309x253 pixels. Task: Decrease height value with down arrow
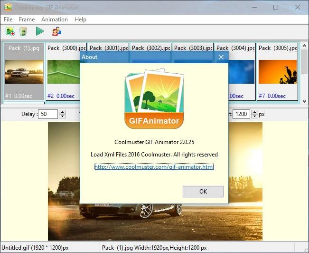click(x=254, y=116)
